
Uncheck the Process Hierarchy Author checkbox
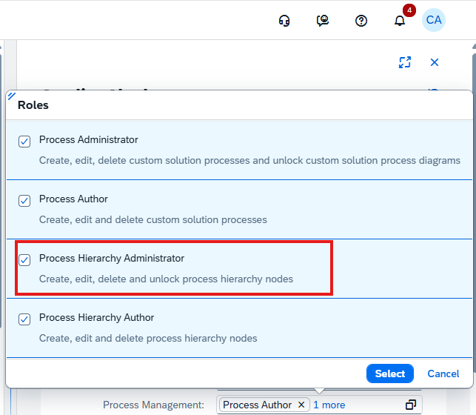(24, 319)
